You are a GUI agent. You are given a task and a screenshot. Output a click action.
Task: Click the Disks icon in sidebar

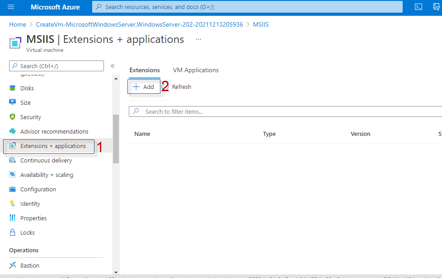pyautogui.click(x=12, y=88)
